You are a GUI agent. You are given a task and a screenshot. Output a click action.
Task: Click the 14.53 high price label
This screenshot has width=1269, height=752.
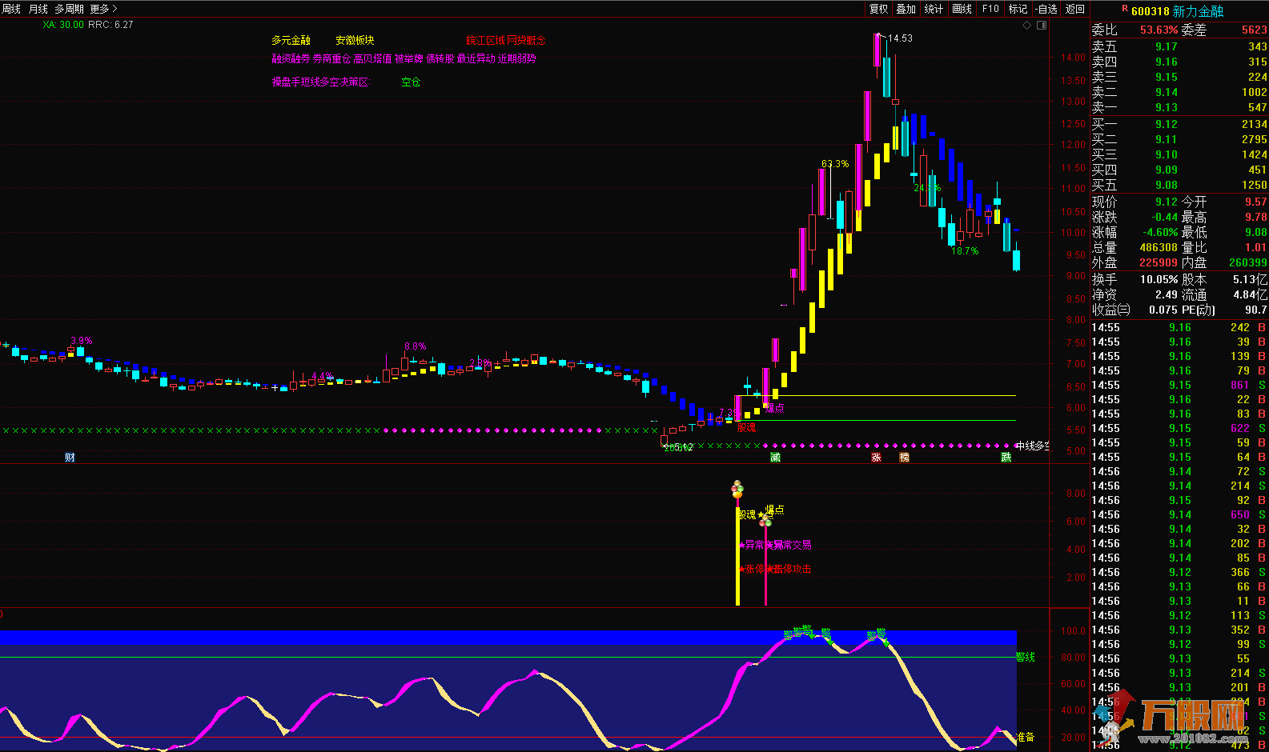900,38
